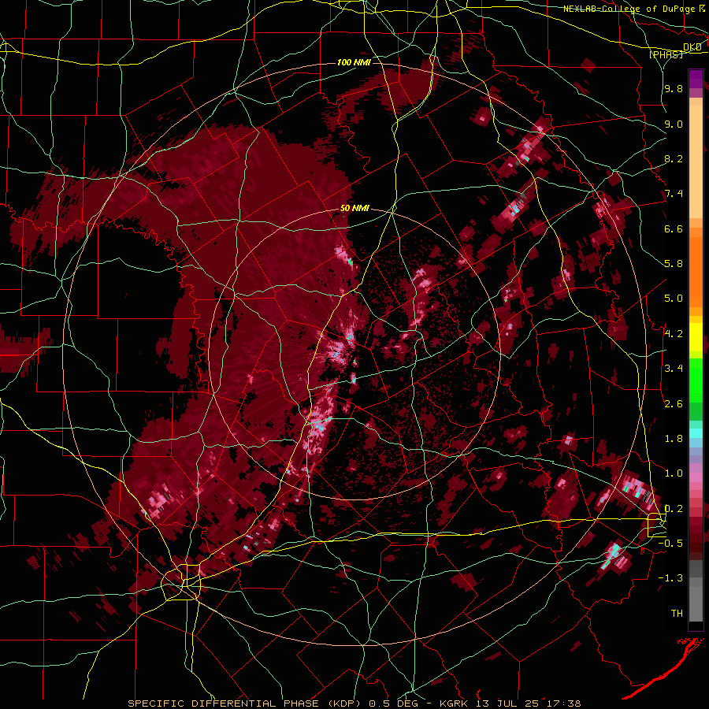The height and width of the screenshot is (709, 709).
Task: Pick the purple segment of the color bar
Action: 696,80
